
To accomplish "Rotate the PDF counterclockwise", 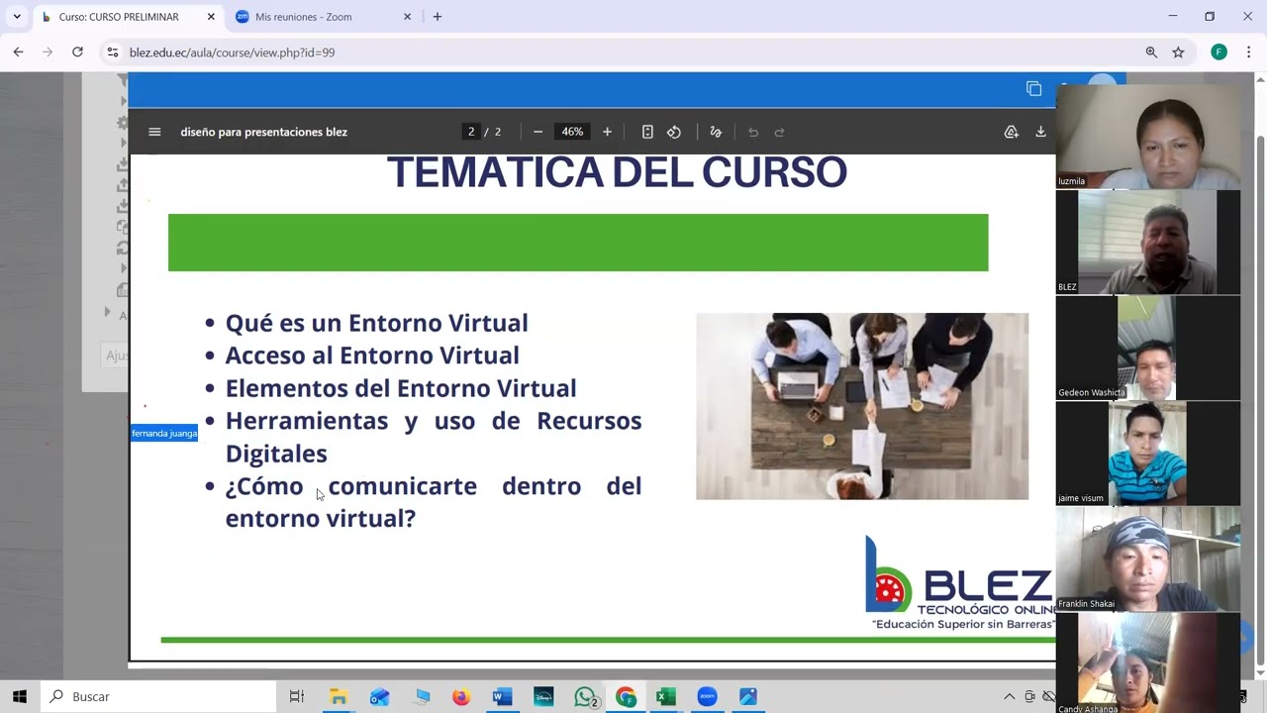I will click(674, 132).
